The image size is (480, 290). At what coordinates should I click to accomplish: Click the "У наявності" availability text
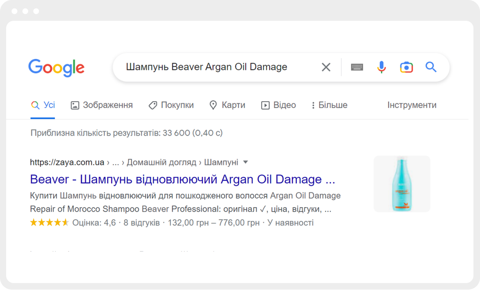pos(290,223)
